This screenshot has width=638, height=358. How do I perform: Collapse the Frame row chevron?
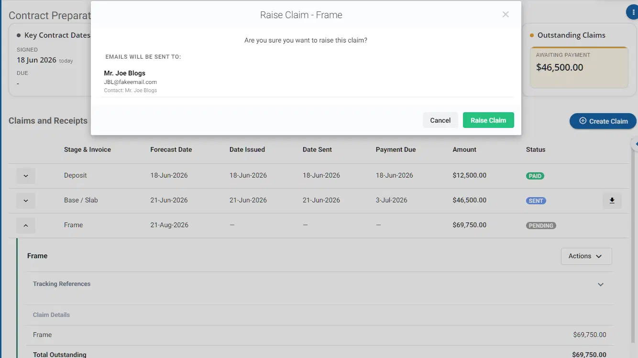26,225
